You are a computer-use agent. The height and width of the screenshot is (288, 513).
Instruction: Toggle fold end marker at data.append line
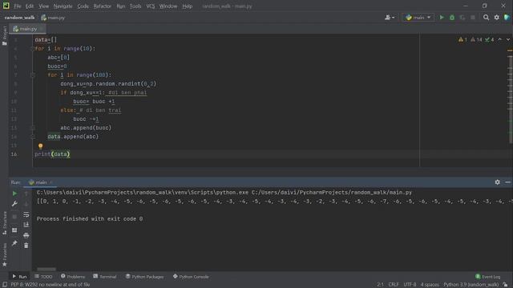pos(33,137)
